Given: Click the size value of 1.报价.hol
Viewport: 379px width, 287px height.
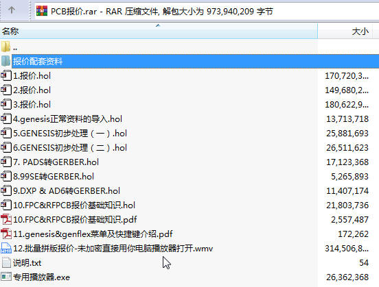Looking at the screenshot, I should click(347, 76).
